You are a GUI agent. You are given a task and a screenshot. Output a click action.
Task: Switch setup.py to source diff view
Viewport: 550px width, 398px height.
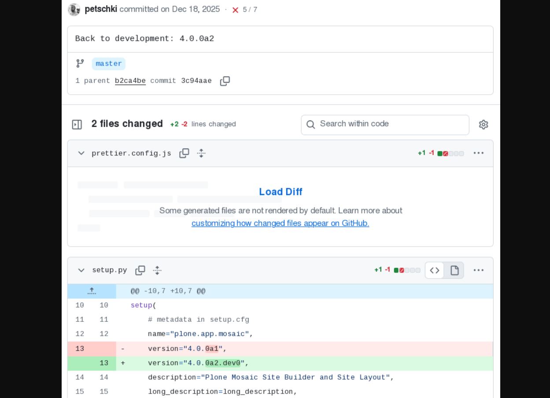coord(435,270)
